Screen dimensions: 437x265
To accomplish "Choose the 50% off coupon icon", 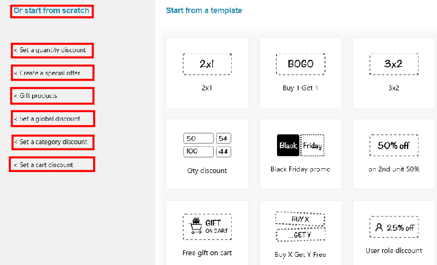I will point(393,146).
